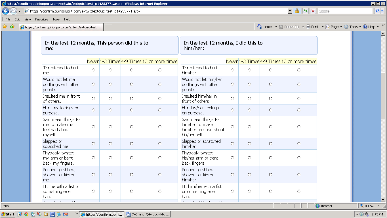Click the Windows Start button
The image size is (387, 218).
[x=8, y=214]
